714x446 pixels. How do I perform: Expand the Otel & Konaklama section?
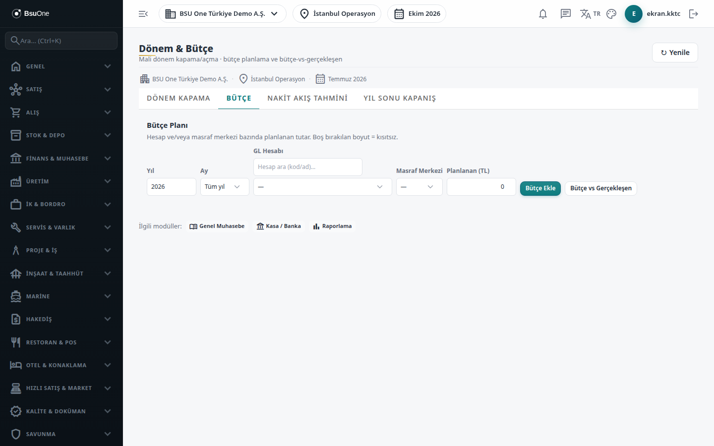[61, 365]
